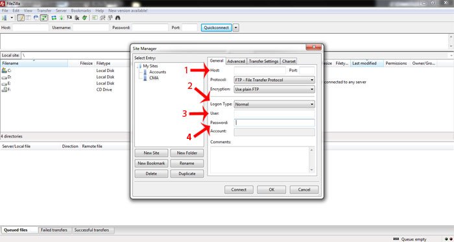This screenshot has width=454, height=242.
Task: Open the Logon Type dropdown
Action: coord(274,104)
